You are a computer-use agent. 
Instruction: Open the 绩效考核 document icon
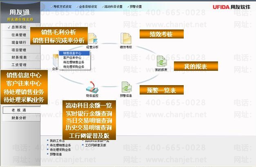pyautogui.click(x=126, y=38)
